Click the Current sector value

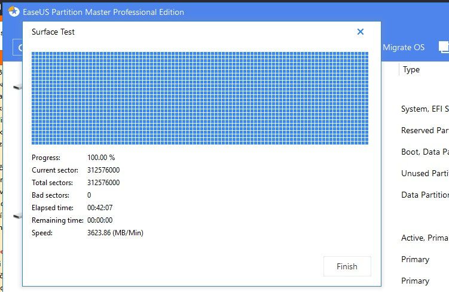tap(103, 170)
